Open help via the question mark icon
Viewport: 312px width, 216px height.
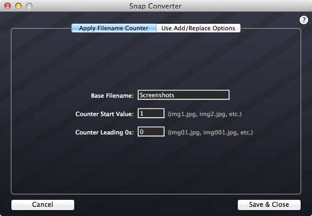coord(304,20)
